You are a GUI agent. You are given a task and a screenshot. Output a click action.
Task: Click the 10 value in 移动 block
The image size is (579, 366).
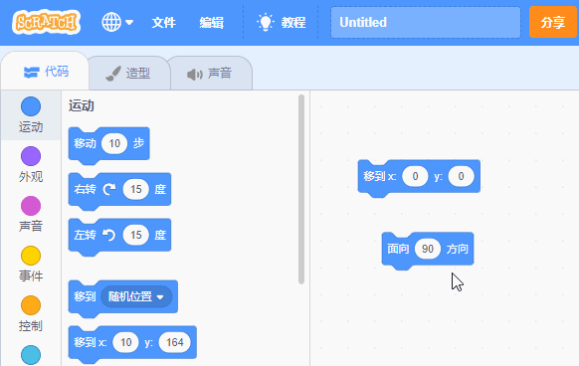pyautogui.click(x=114, y=143)
